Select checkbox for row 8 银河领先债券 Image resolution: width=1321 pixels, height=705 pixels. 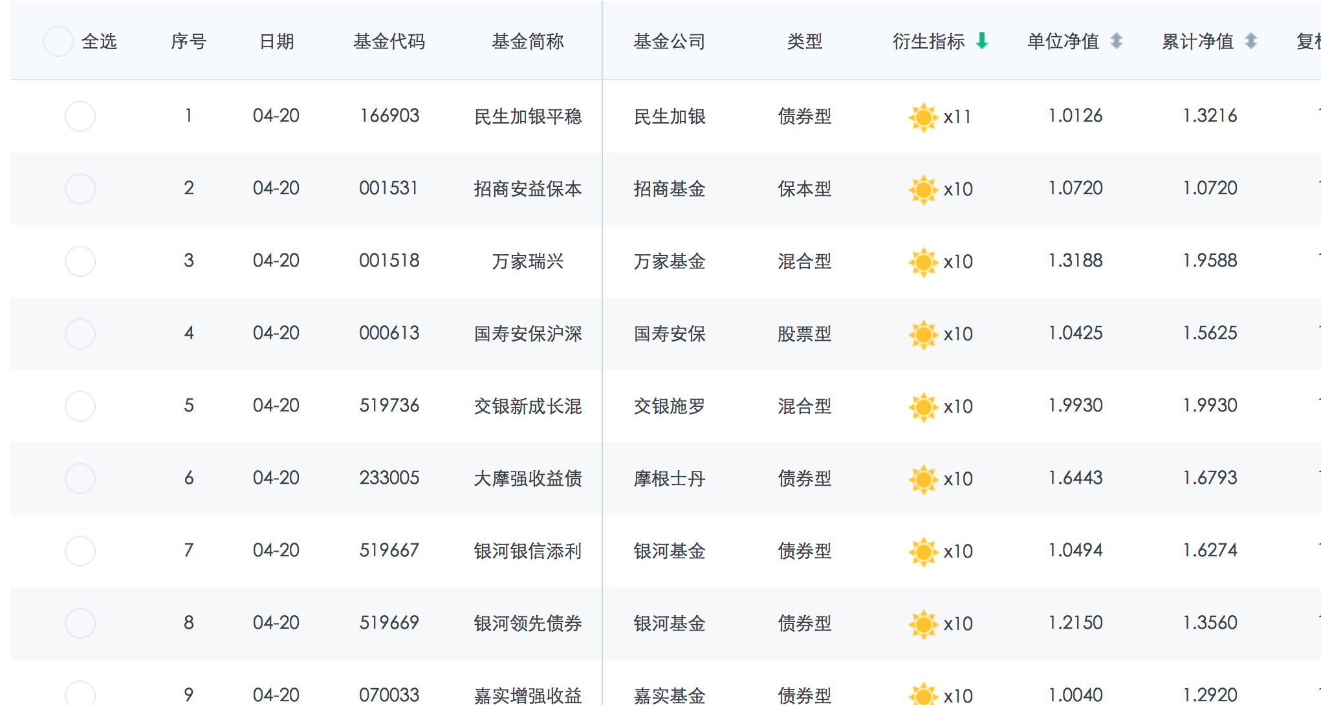(80, 624)
